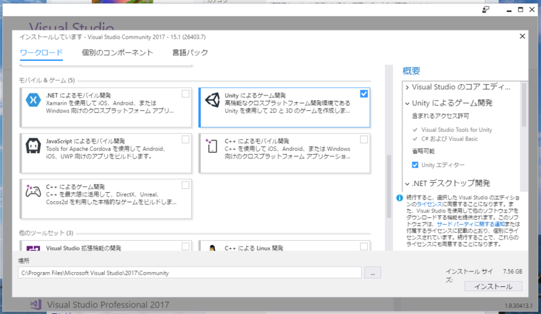
Task: Click the モバイル & ゲーム (5) section header
Action: click(x=47, y=80)
